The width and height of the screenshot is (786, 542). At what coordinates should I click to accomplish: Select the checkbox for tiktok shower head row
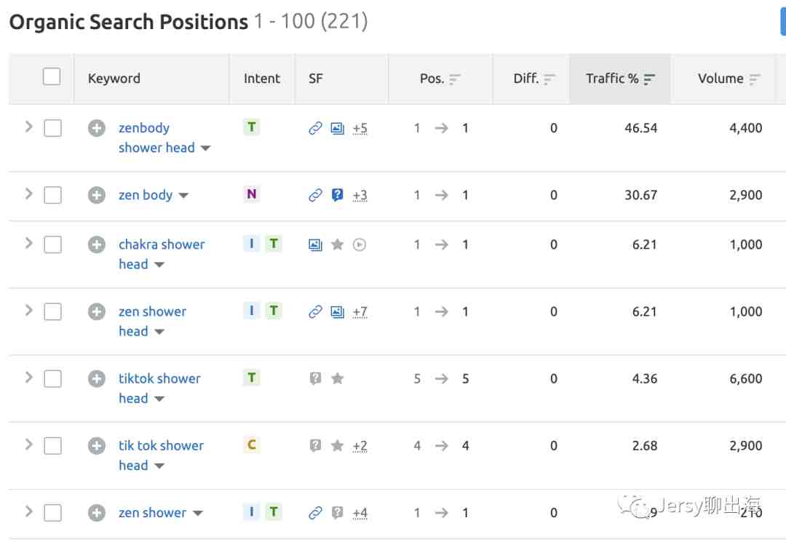(52, 379)
